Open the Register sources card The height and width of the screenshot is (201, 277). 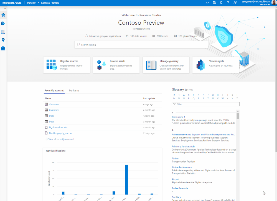point(67,65)
